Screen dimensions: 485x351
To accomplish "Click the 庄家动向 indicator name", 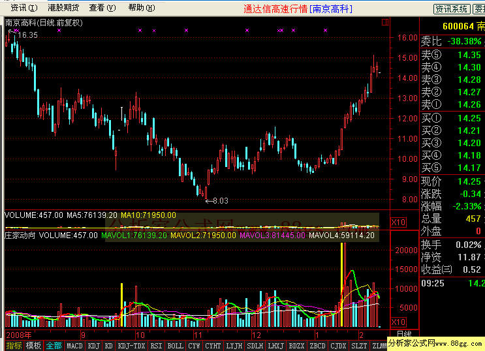I will (x=20, y=236).
